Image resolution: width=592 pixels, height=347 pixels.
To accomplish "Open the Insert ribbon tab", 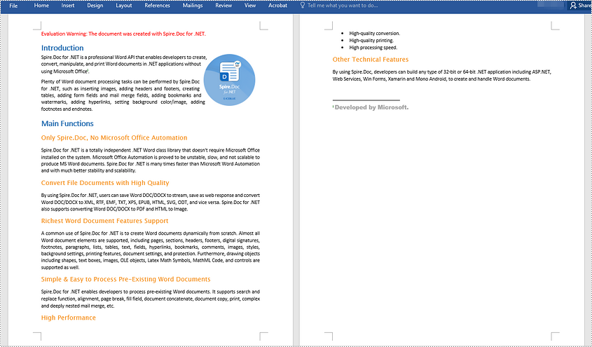I will click(68, 6).
